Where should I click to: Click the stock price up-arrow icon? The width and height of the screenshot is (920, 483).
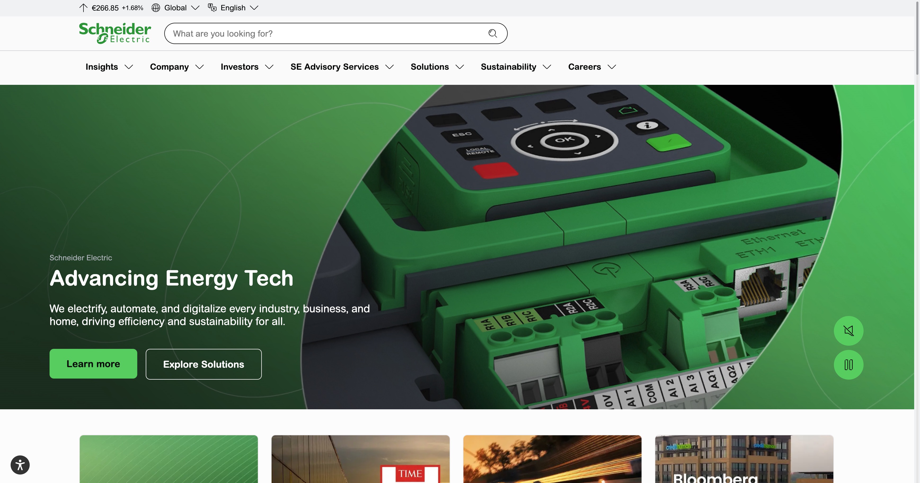point(83,8)
